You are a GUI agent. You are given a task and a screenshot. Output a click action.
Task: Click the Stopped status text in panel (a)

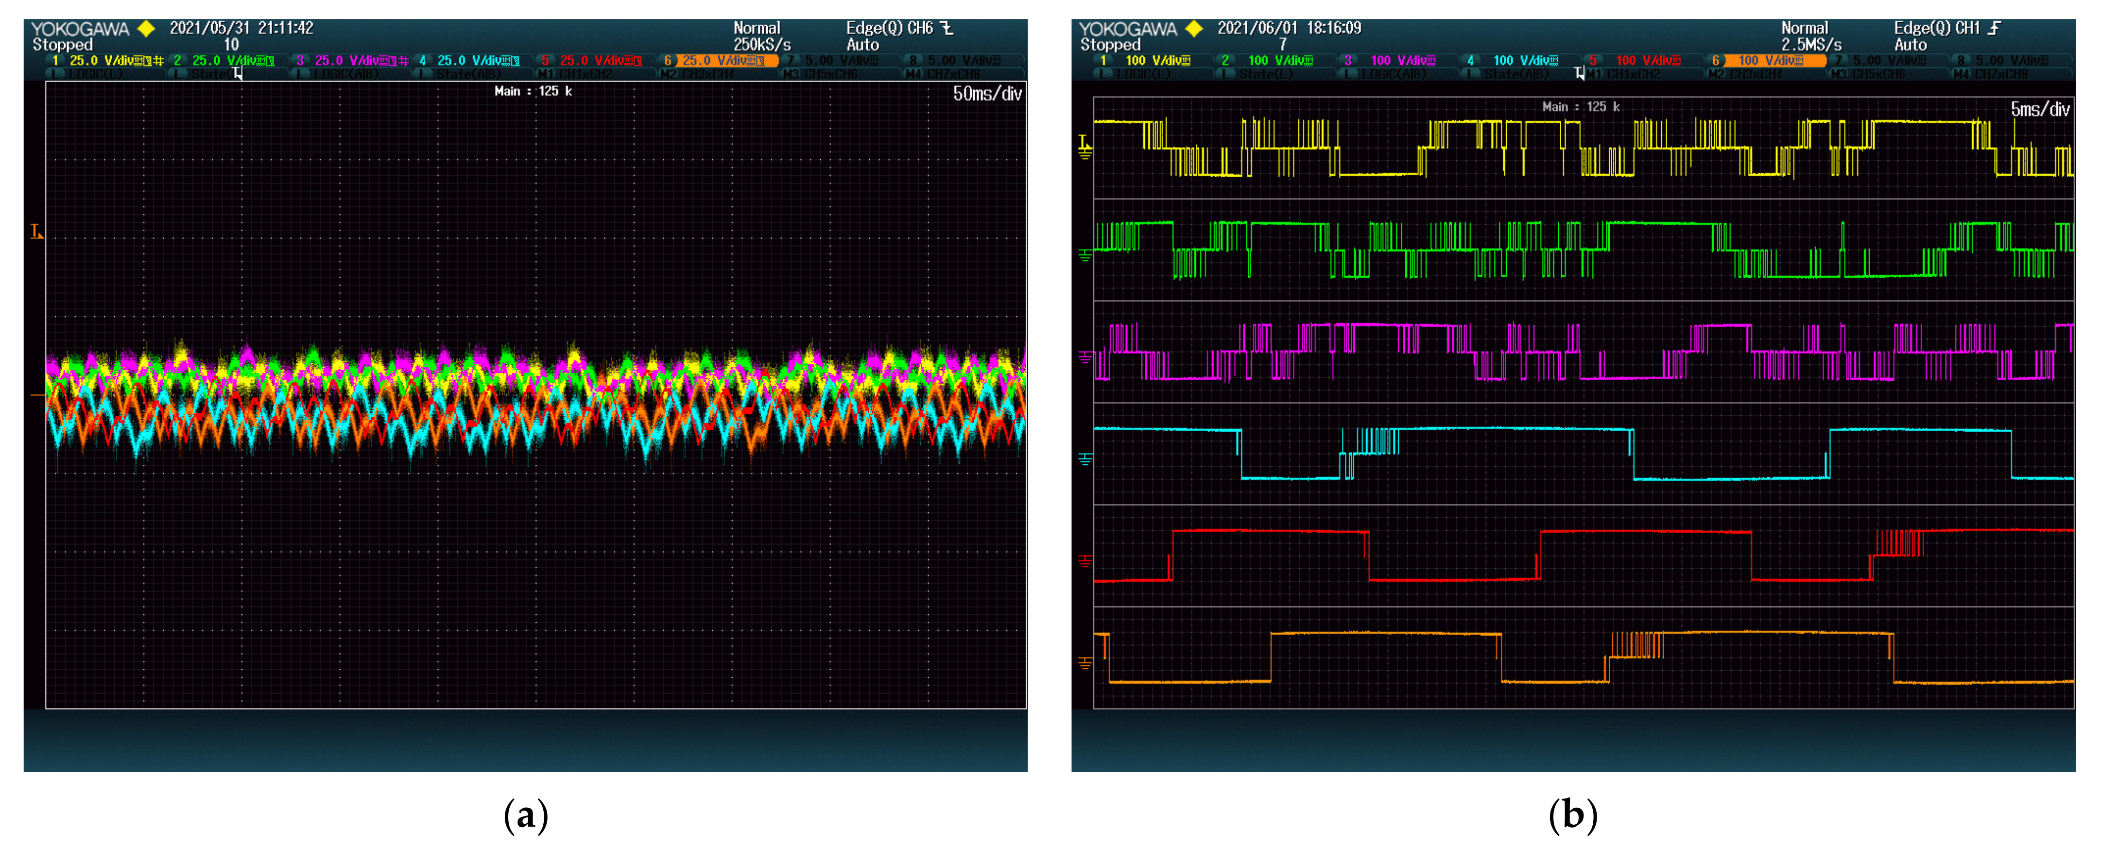point(62,45)
